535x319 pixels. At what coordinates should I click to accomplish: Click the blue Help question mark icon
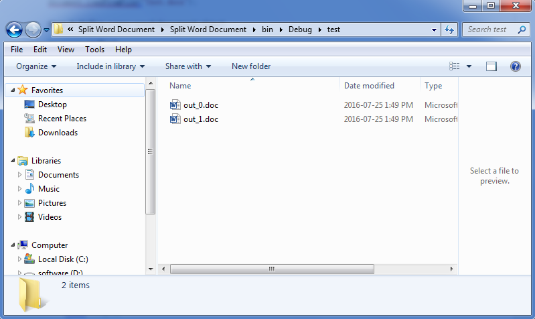click(516, 66)
